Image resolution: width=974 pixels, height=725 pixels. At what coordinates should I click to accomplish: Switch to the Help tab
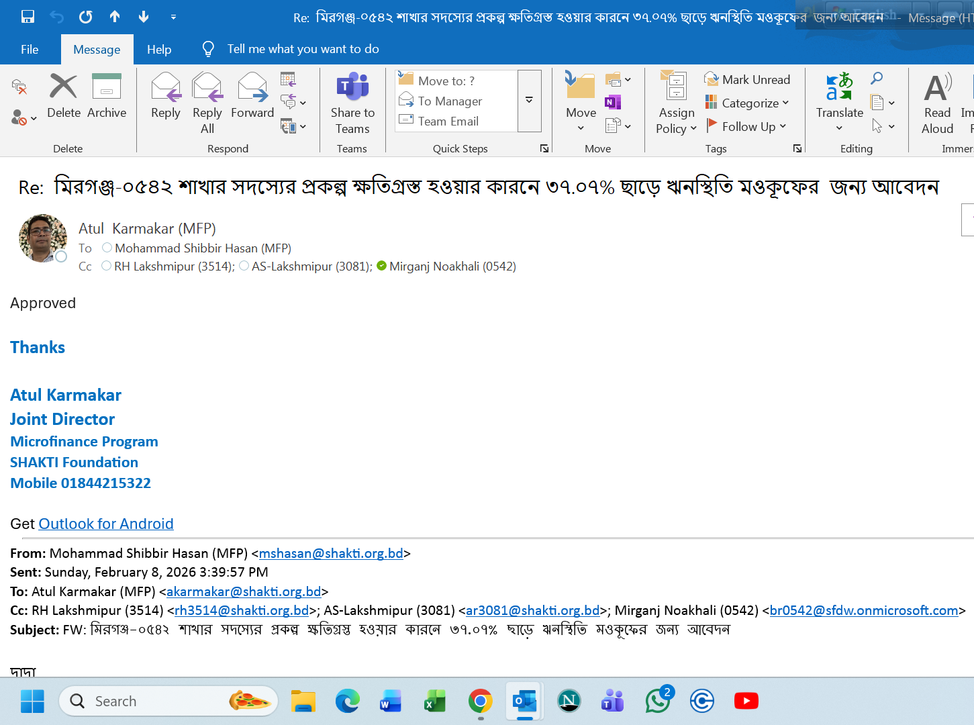[x=159, y=50]
